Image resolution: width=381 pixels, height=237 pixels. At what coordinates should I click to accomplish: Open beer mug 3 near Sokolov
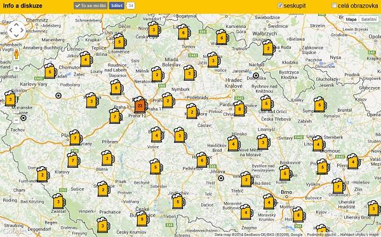[11, 98]
